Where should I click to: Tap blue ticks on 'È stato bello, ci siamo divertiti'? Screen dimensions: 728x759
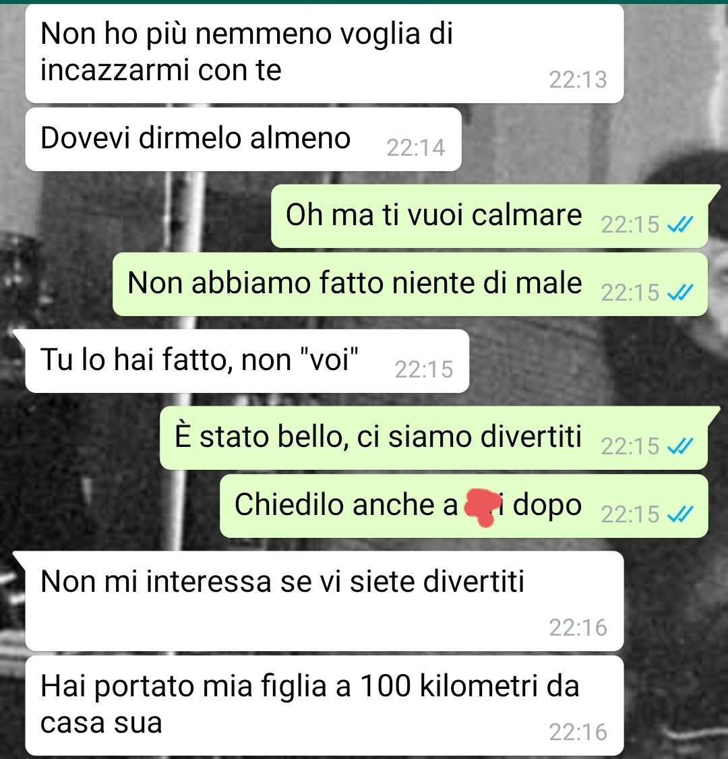pos(681,446)
